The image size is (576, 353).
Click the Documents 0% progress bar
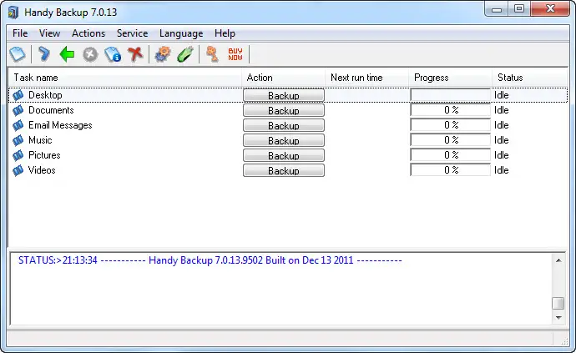pos(451,110)
